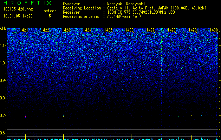Click time marker 1430
The width and height of the screenshot is (221, 140).
(214, 30)
